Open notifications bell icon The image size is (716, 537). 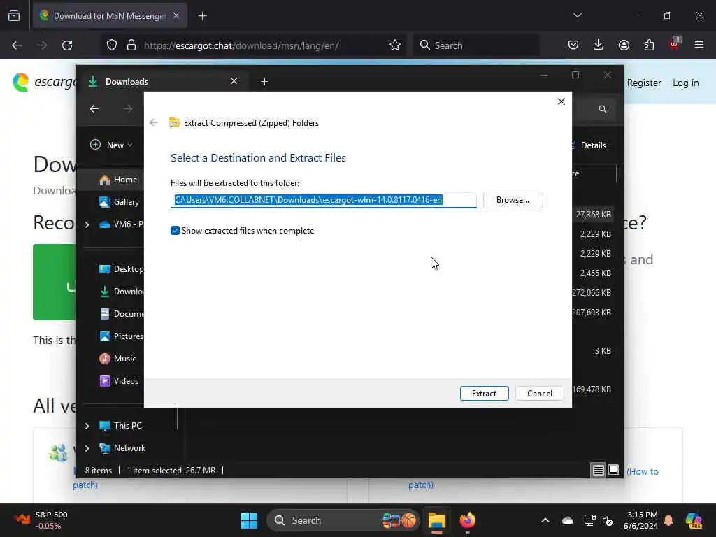pyautogui.click(x=668, y=520)
